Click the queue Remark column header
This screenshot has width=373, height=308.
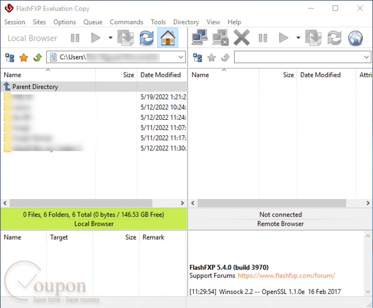click(162, 237)
